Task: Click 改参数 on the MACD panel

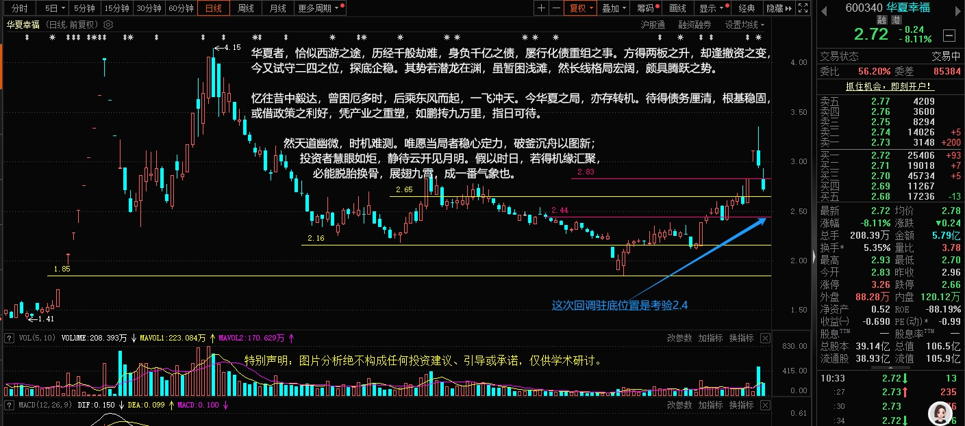Action: 679,405
